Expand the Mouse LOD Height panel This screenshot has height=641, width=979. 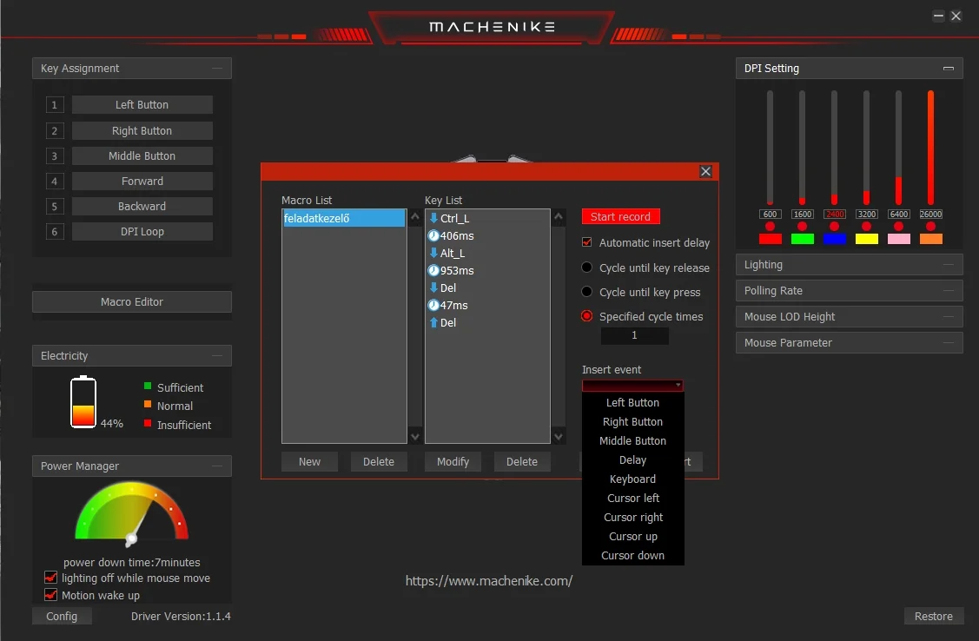coord(949,317)
